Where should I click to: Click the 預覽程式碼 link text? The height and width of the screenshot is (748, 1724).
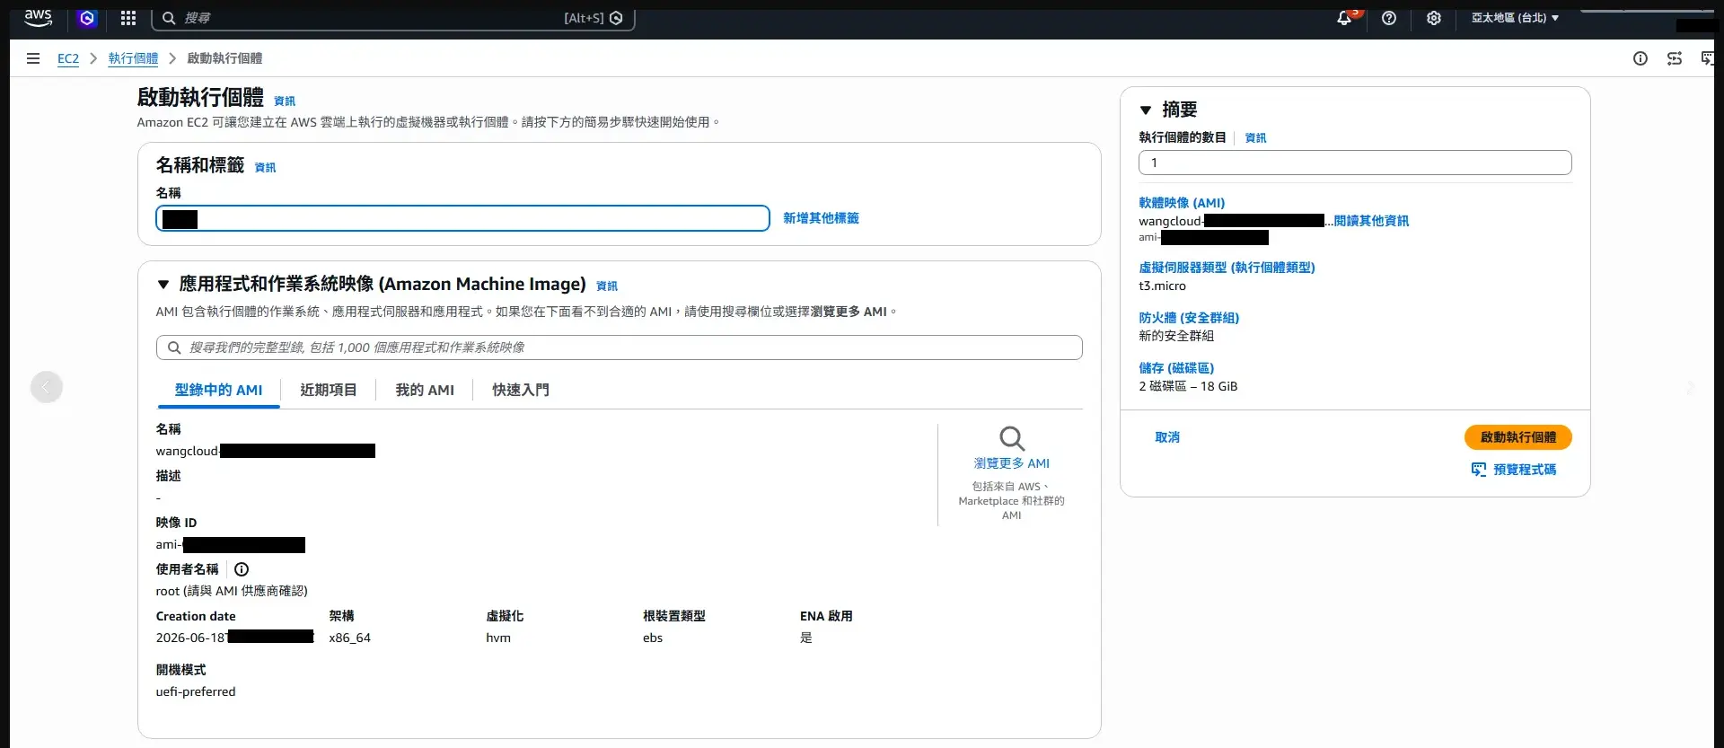(1525, 470)
